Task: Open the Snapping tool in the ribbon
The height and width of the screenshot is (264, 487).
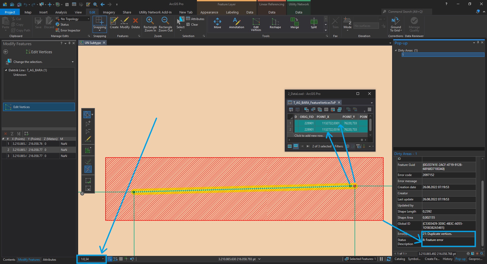Action: pyautogui.click(x=99, y=24)
